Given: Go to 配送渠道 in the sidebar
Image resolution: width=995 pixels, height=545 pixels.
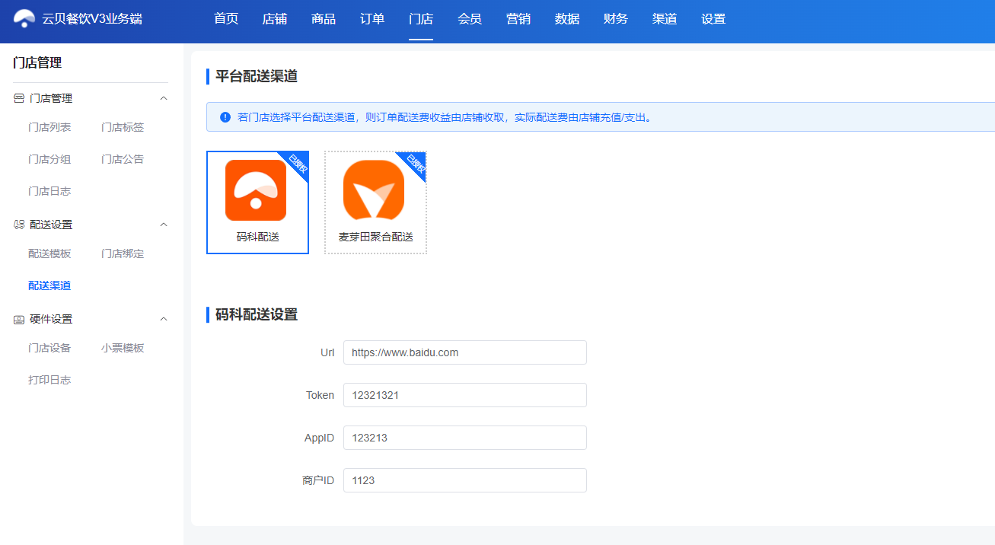Looking at the screenshot, I should (x=49, y=286).
